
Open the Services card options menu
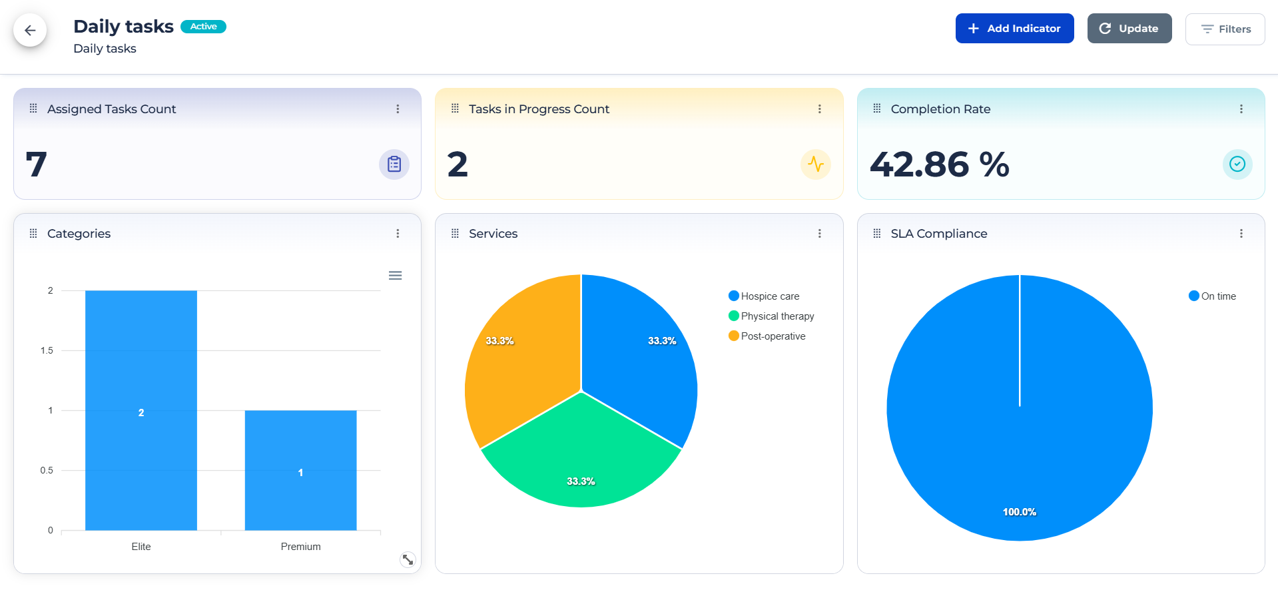[x=819, y=234]
